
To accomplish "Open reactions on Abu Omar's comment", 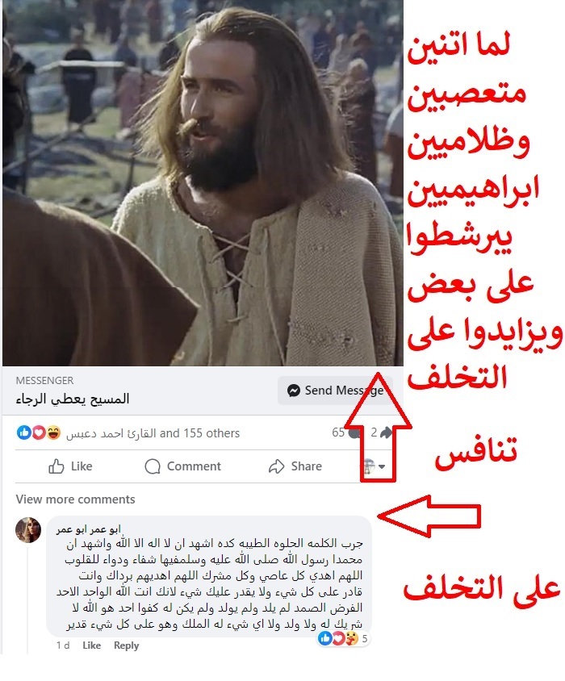I will click(x=343, y=638).
